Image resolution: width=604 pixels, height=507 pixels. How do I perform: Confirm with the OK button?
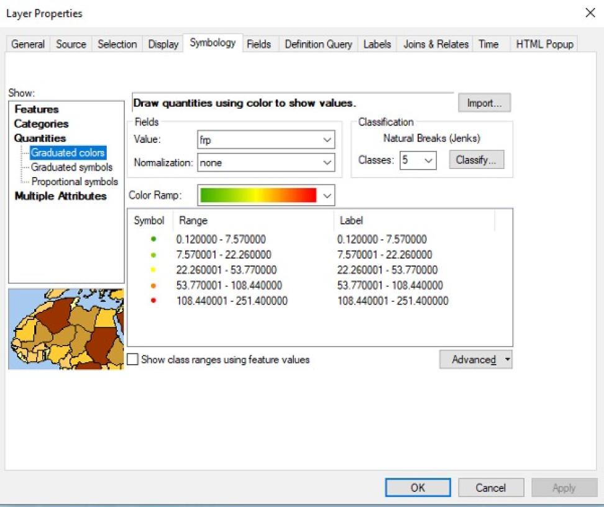pyautogui.click(x=418, y=488)
